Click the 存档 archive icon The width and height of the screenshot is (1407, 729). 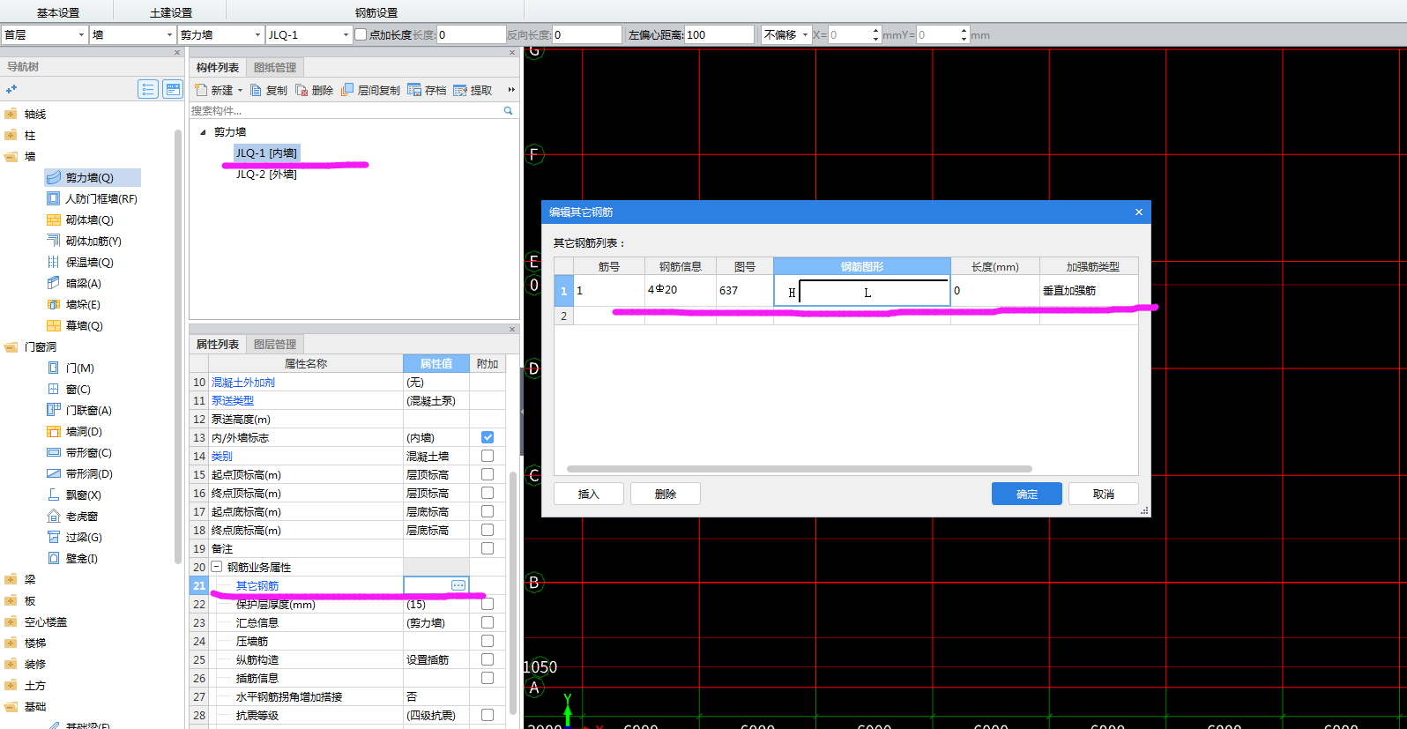(414, 90)
